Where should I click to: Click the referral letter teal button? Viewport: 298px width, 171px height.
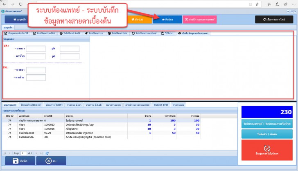(267, 134)
